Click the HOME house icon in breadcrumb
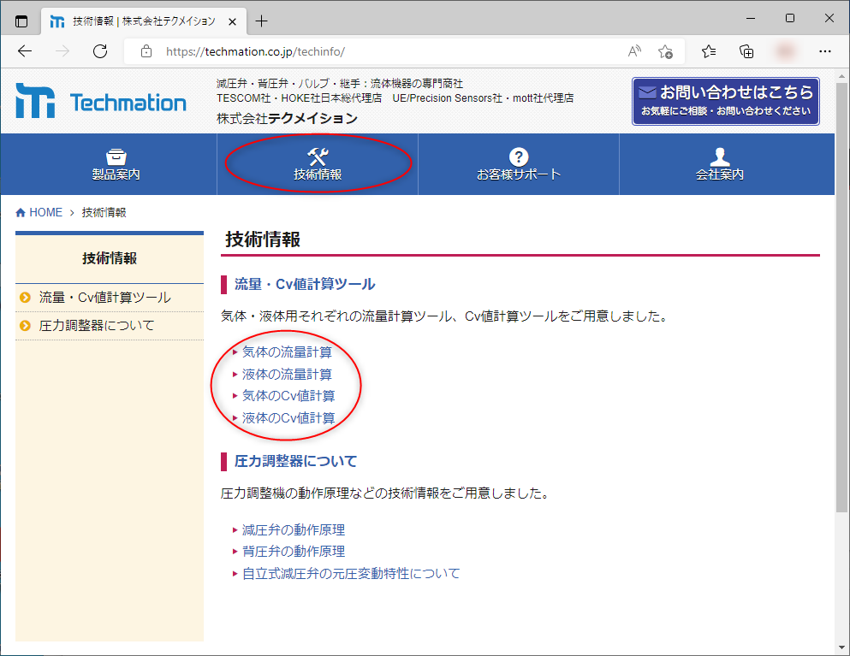This screenshot has width=850, height=656. [19, 211]
